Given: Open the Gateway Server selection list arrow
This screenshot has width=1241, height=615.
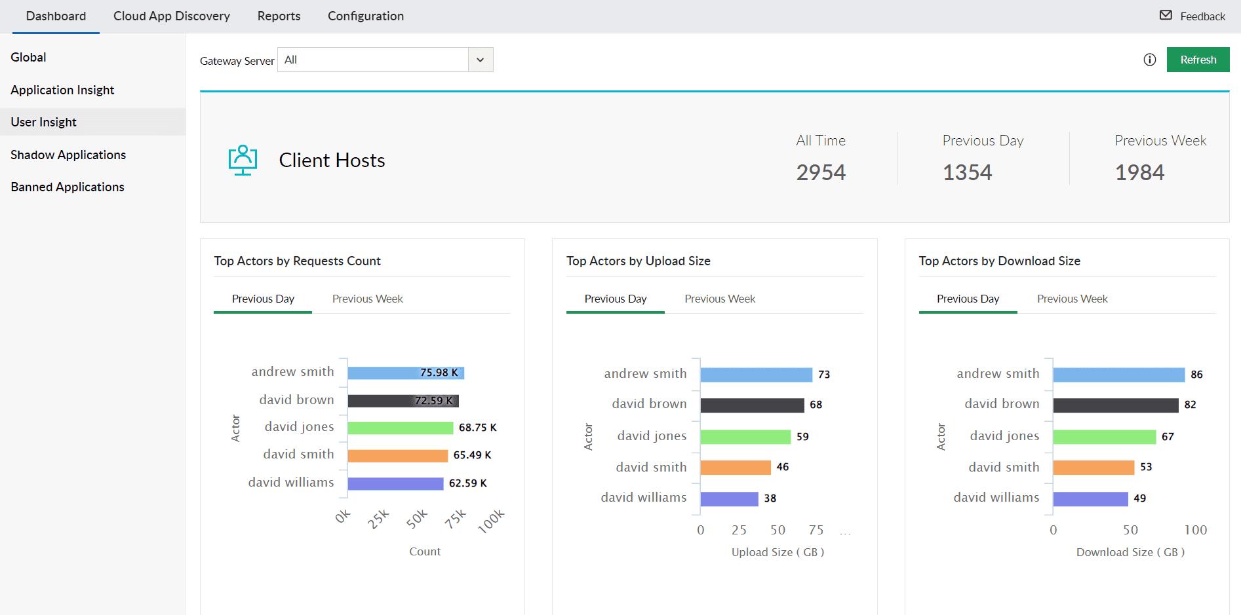Looking at the screenshot, I should [480, 60].
